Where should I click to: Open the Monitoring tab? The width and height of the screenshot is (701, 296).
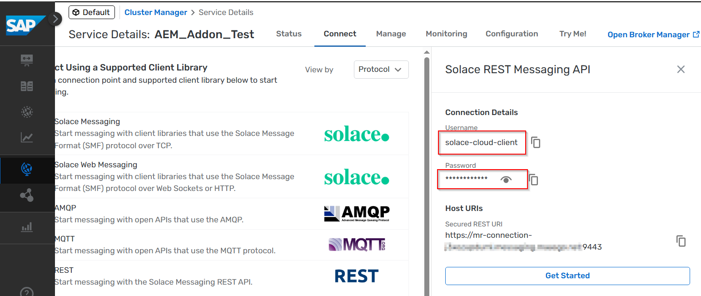coord(447,34)
